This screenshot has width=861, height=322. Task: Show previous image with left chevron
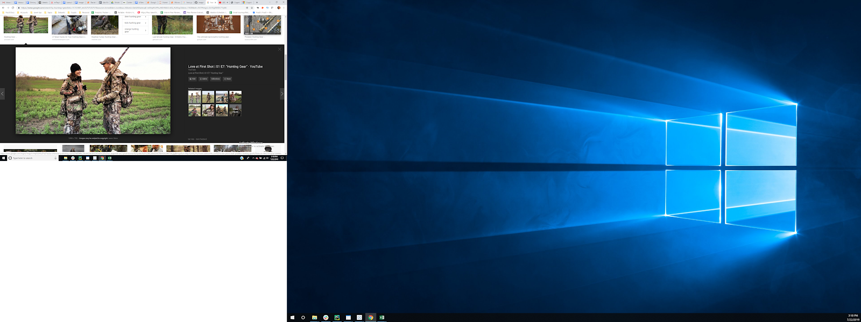click(3, 93)
